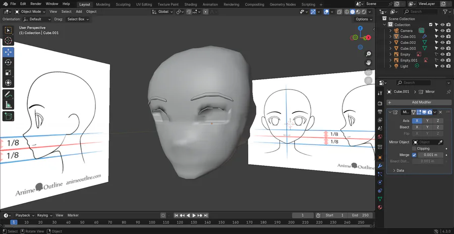Hide the Camera object with eye icon
Image resolution: width=454 pixels, height=234 pixels.
pos(442,31)
